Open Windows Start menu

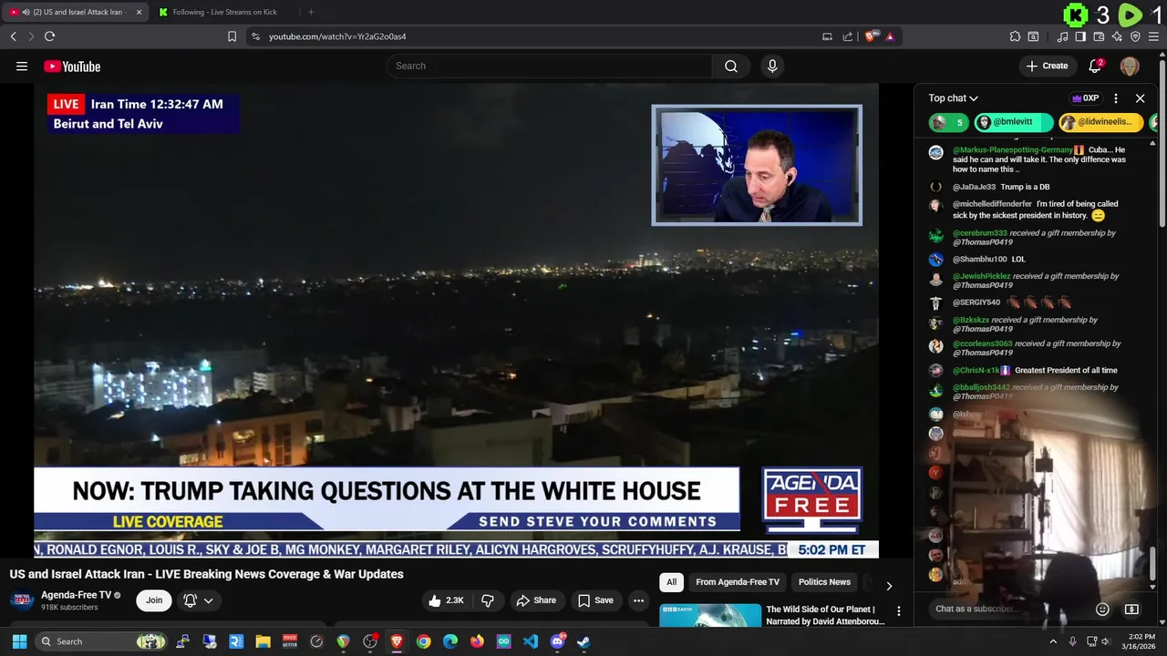click(x=19, y=641)
